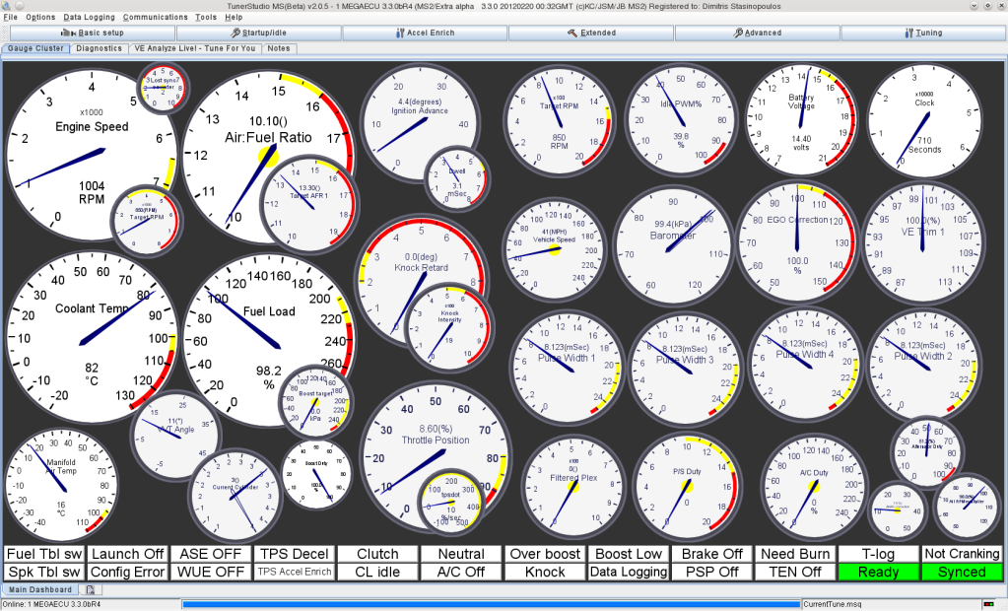
Task: Click the Not Cranking indicator
Action: (x=963, y=554)
